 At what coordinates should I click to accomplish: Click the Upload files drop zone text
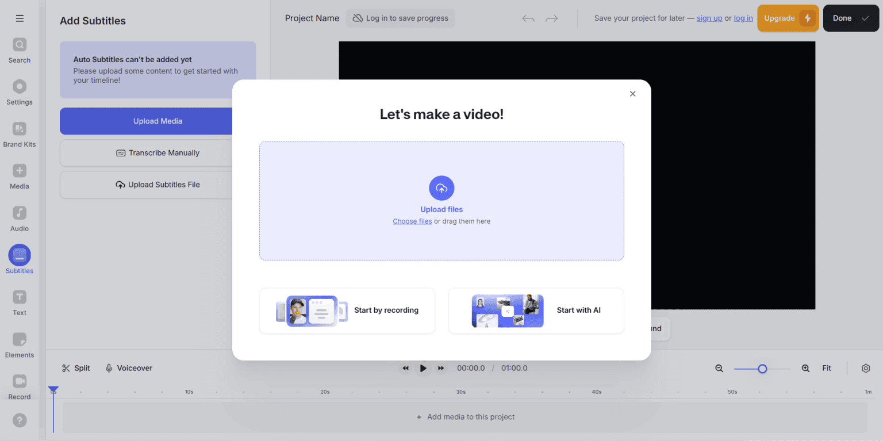coord(441,210)
